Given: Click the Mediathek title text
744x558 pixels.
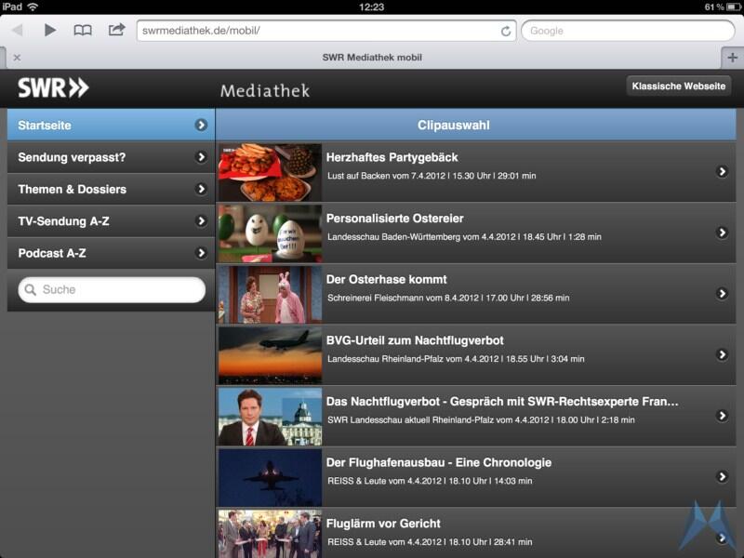Looking at the screenshot, I should point(265,90).
